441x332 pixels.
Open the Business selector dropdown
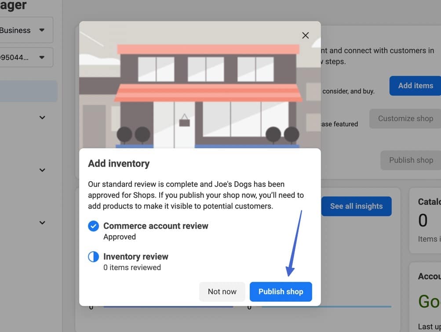(24, 30)
